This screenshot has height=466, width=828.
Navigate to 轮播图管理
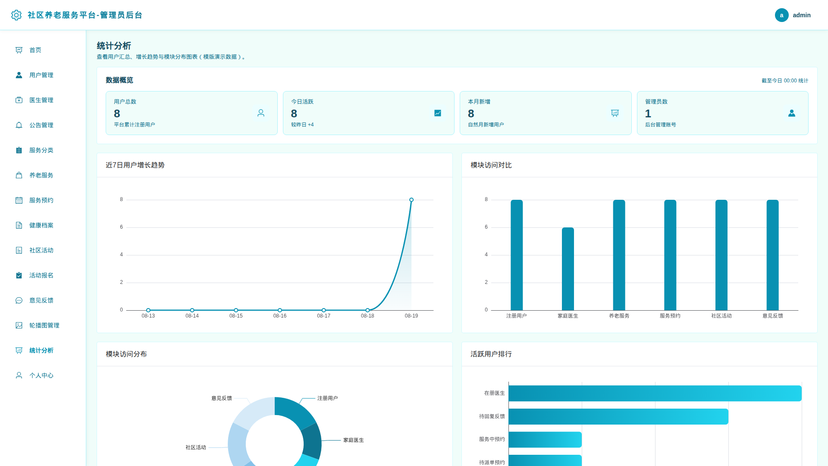tap(43, 325)
